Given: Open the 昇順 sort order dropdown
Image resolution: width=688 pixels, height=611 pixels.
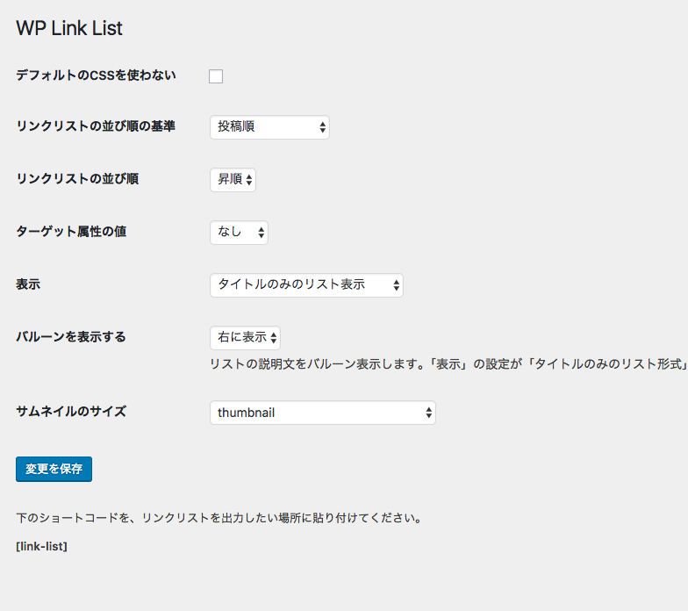Looking at the screenshot, I should (233, 180).
